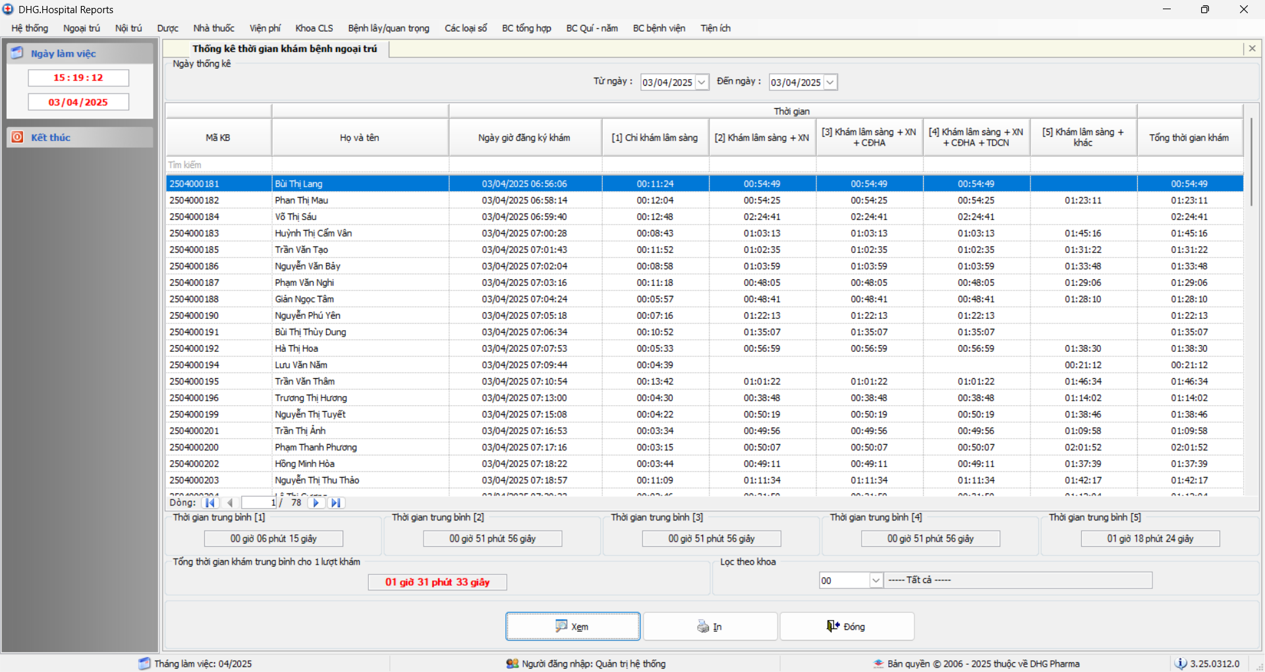Viewport: 1265px width, 672px height.
Task: Go to previous record arrow
Action: 230,503
